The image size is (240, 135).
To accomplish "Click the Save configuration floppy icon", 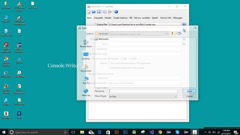I will tap(99, 12).
